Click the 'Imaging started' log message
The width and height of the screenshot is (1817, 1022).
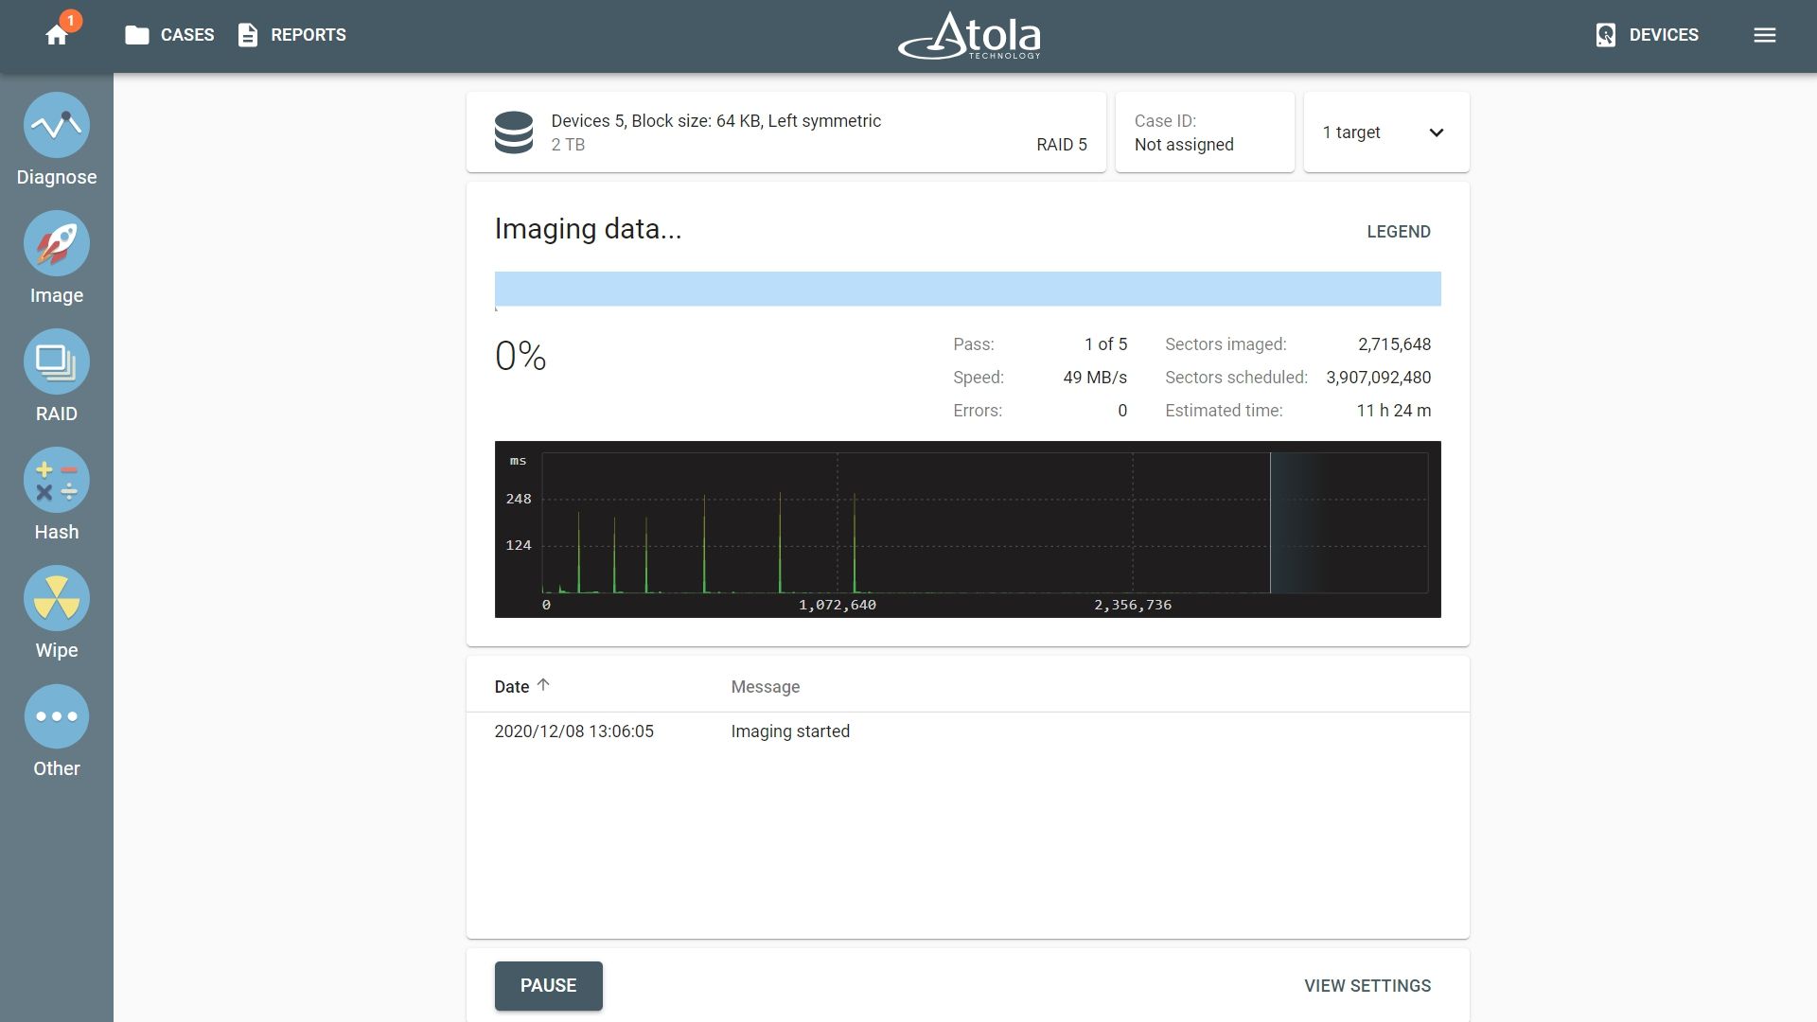[790, 731]
